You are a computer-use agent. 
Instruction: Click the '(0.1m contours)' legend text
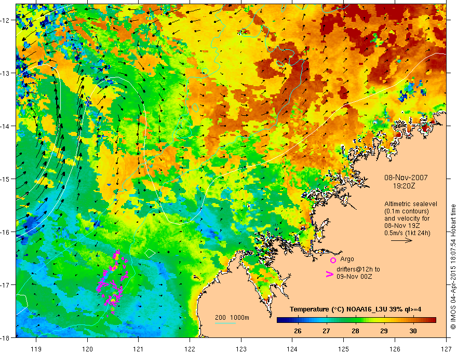pos(407,211)
